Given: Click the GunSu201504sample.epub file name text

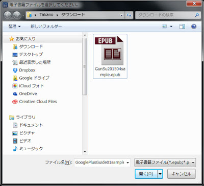Looking at the screenshot, I should click(110, 72).
